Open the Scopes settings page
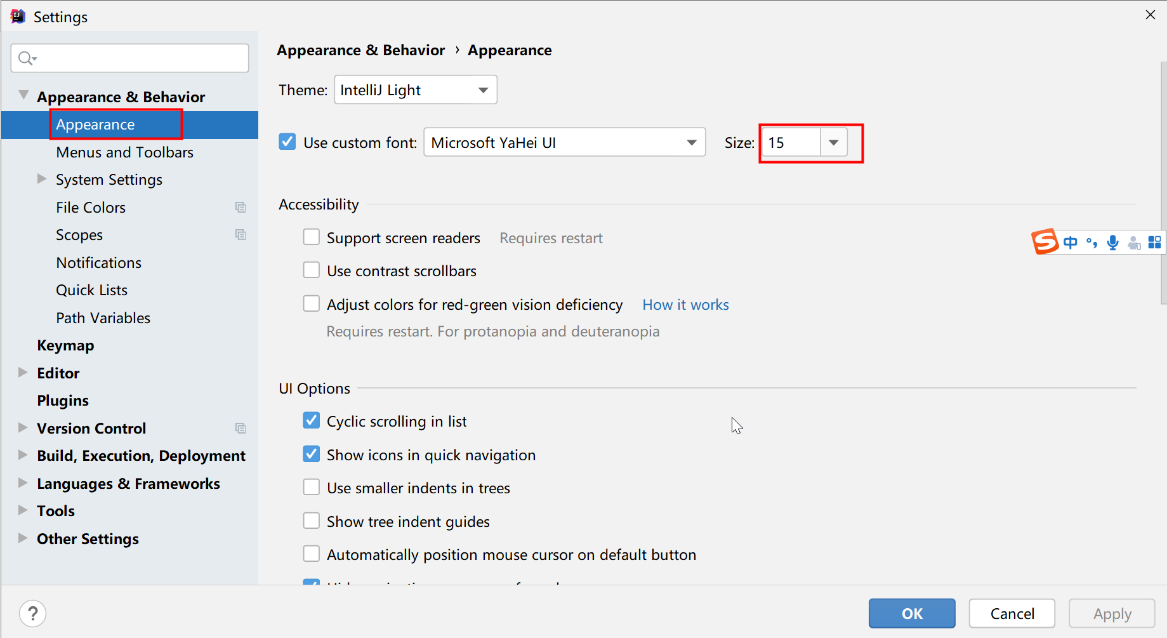 click(x=129, y=235)
